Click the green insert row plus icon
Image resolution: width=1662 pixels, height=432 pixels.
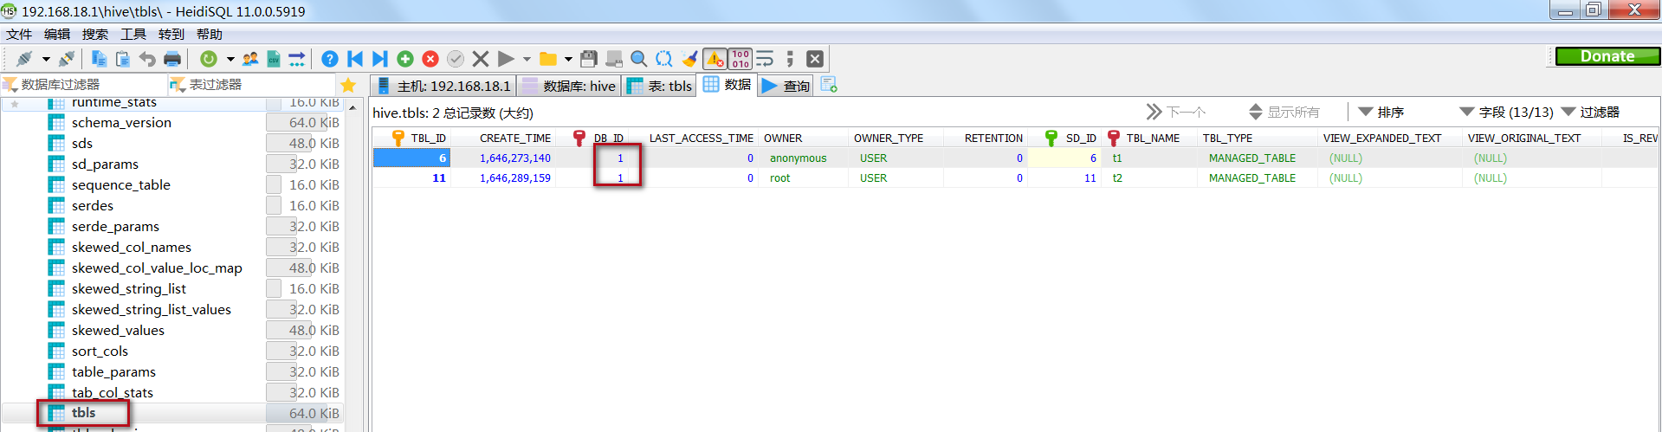pyautogui.click(x=405, y=59)
